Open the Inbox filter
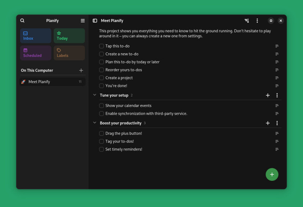 36,36
